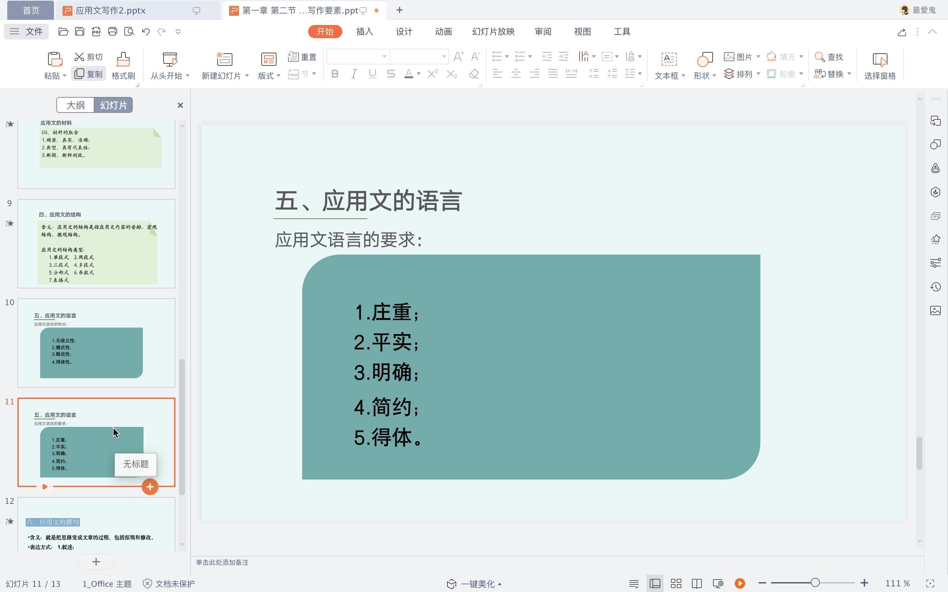Image resolution: width=948 pixels, height=592 pixels.
Task: Reset slide layout with 重置
Action: click(x=302, y=57)
